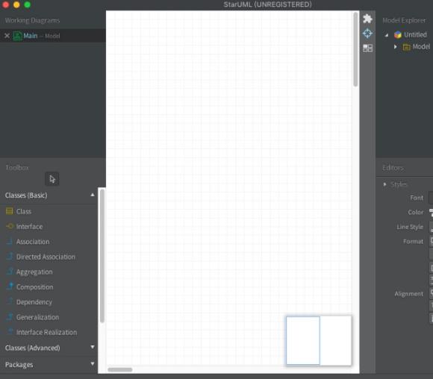433x379 pixels.
Task: Click the Model package folder icon
Action: pyautogui.click(x=406, y=47)
